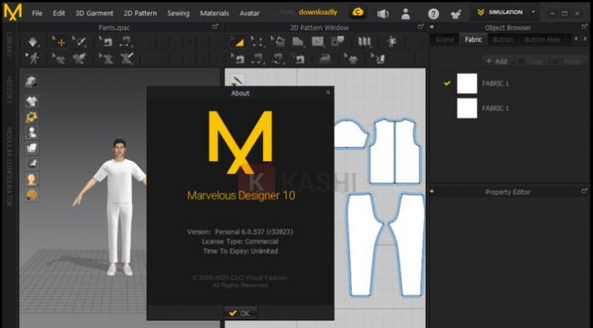Select the walking-figure avatar tool in 3D toolbar
Image resolution: width=593 pixels, height=328 pixels.
[33, 59]
